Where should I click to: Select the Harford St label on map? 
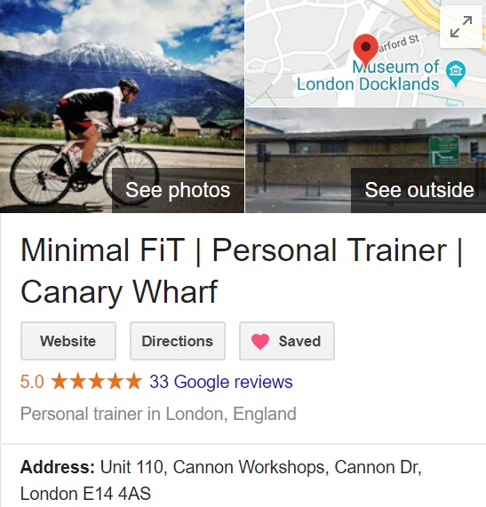click(x=399, y=44)
